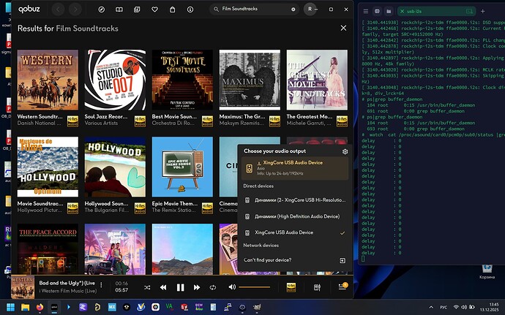Select Динамики 2- XingCore USB Hi-Resolution device

click(295, 200)
